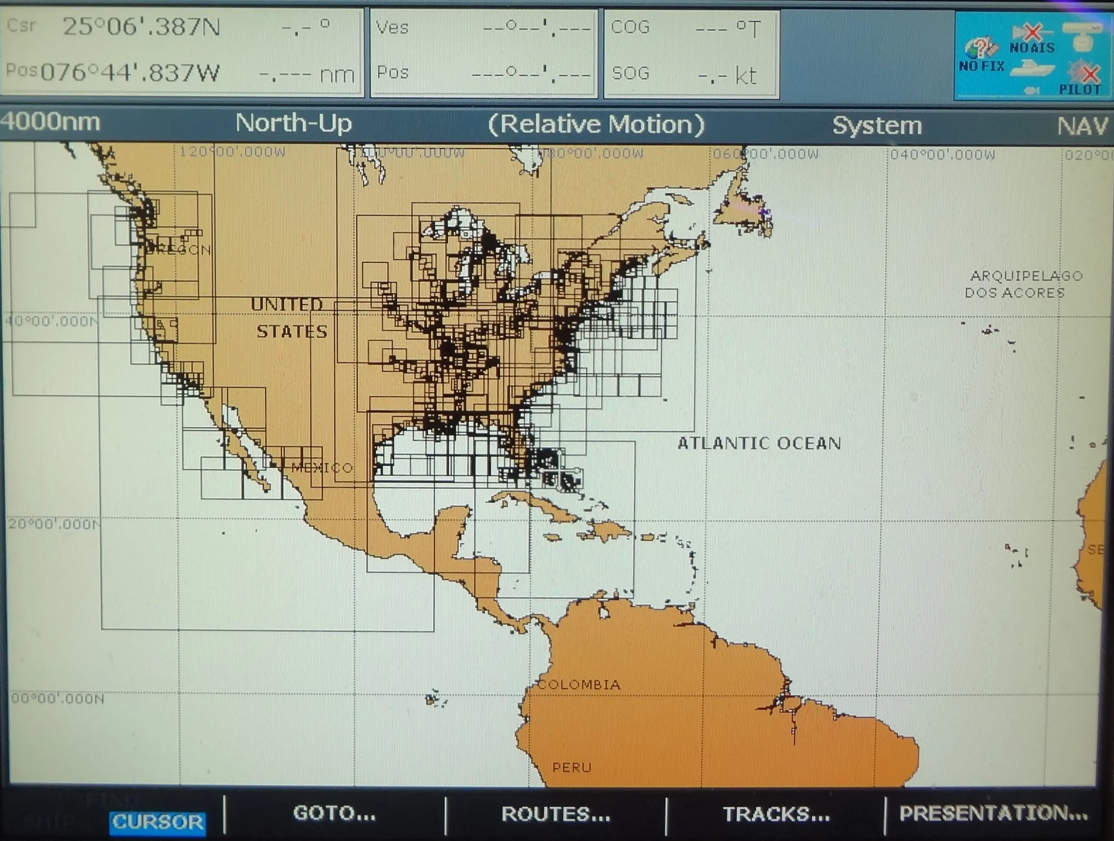Click the radar scanner status icon
Image resolution: width=1114 pixels, height=841 pixels.
(x=1081, y=36)
